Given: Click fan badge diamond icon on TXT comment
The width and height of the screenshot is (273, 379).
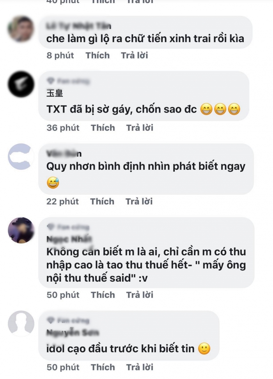Looking at the screenshot, I should tap(51, 81).
